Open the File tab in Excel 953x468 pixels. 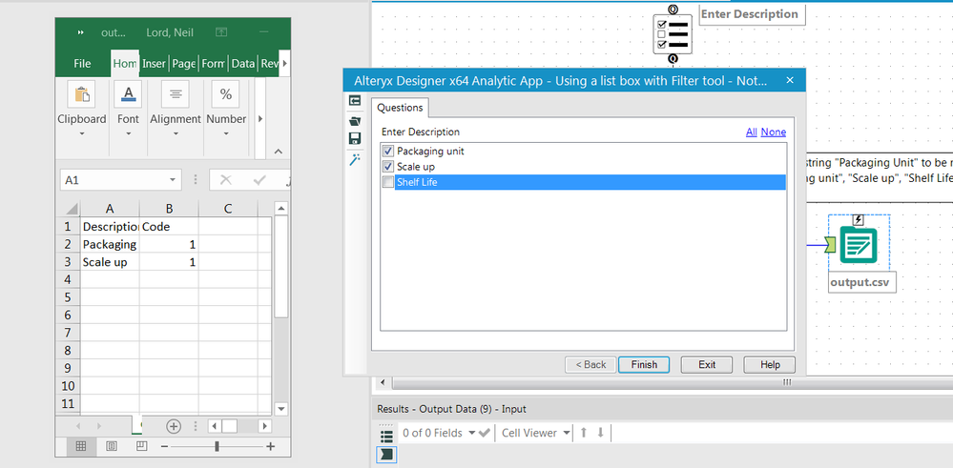click(82, 63)
